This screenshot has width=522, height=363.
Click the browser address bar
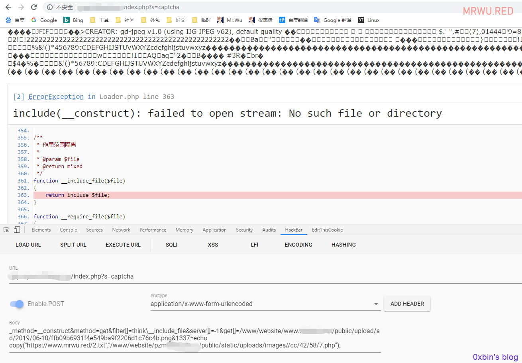click(279, 7)
